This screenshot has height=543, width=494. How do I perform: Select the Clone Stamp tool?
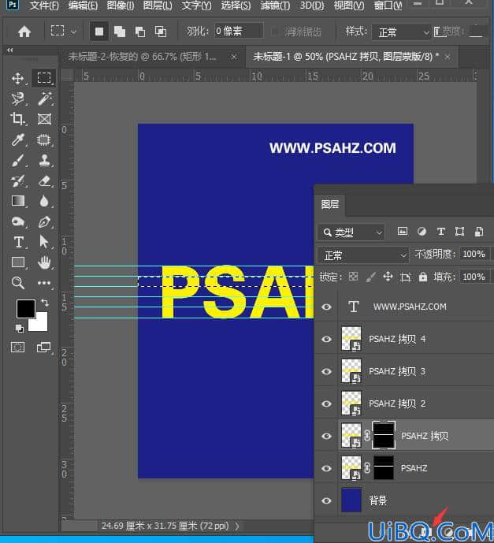pyautogui.click(x=44, y=160)
